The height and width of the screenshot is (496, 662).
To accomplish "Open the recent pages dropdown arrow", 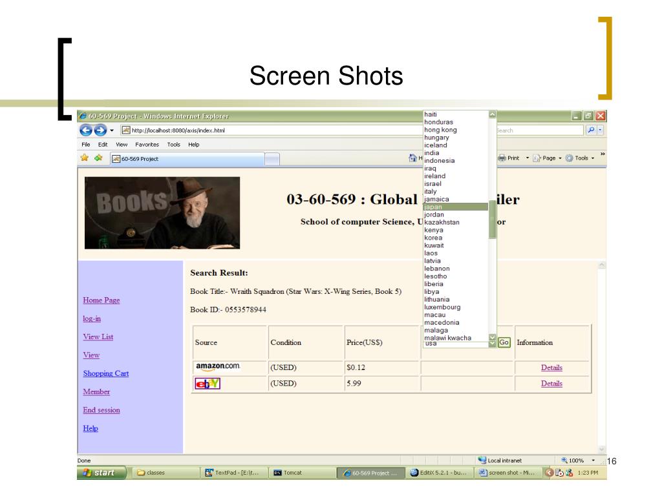I will point(112,130).
